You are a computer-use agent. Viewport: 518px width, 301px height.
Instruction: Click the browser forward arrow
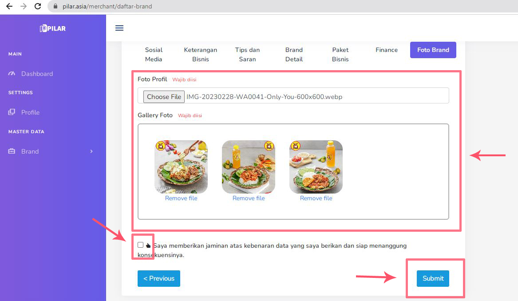tap(24, 6)
